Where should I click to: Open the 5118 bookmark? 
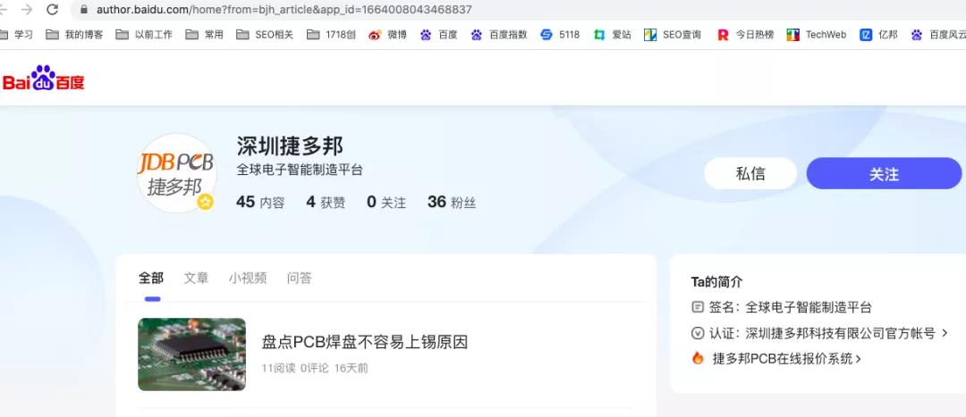point(560,35)
